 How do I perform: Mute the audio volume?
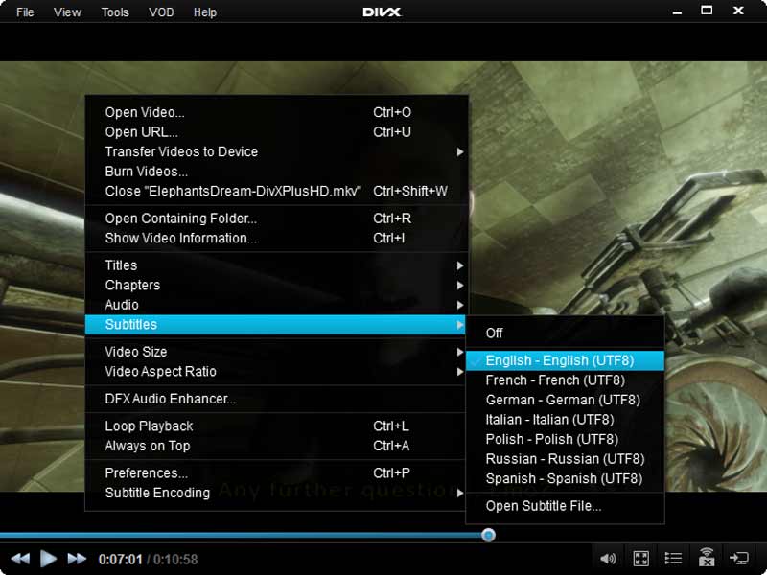[608, 557]
